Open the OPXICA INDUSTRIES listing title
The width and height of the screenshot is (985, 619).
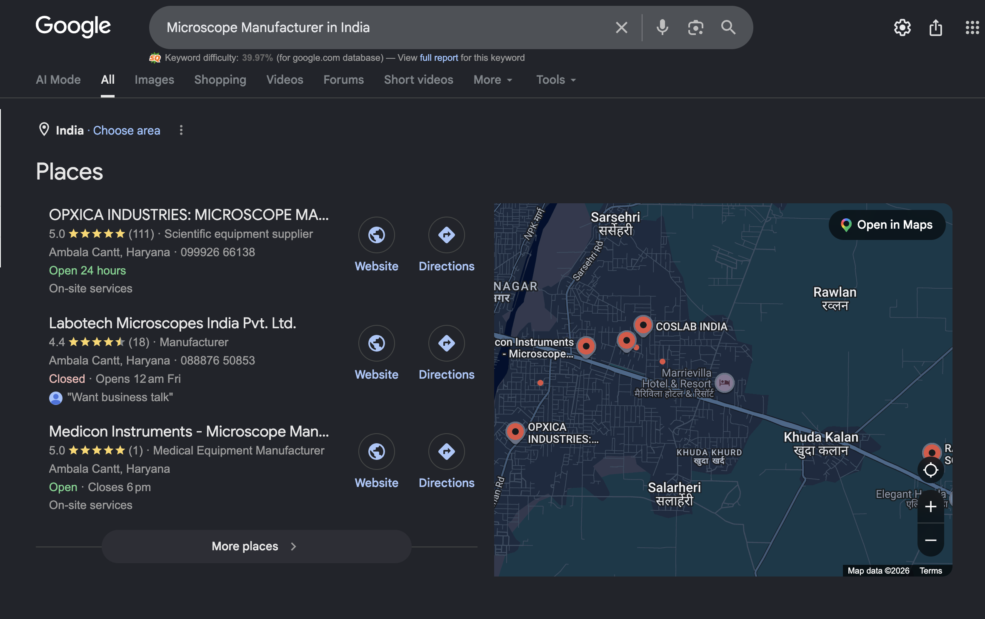189,215
